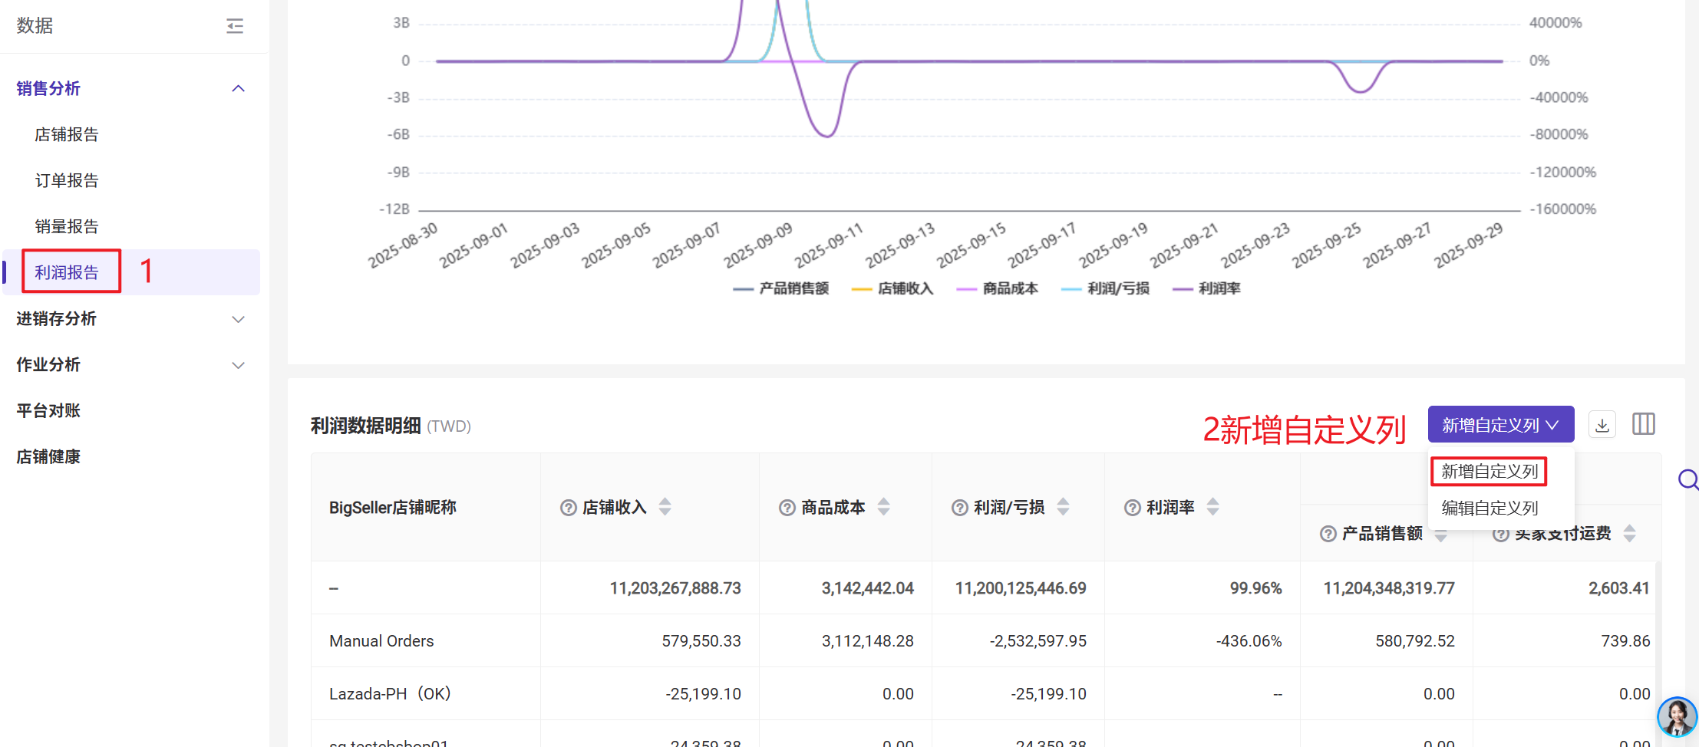Click help icon next to 商品成本
The height and width of the screenshot is (747, 1699).
tap(787, 508)
